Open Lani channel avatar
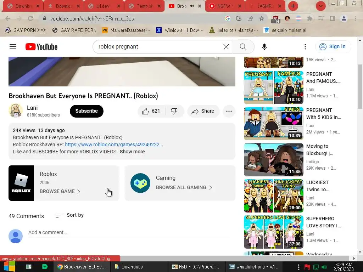 click(16, 110)
